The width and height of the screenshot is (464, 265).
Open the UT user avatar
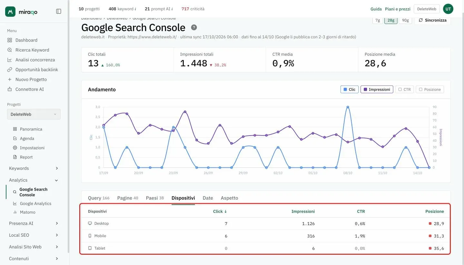tap(448, 9)
